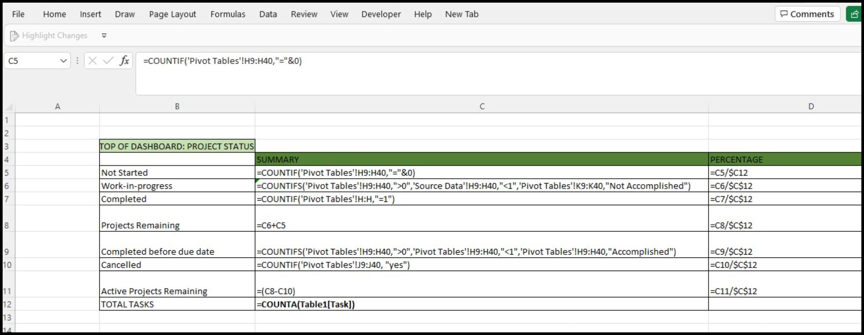Open the Developer tab
The height and width of the screenshot is (335, 864).
381,14
